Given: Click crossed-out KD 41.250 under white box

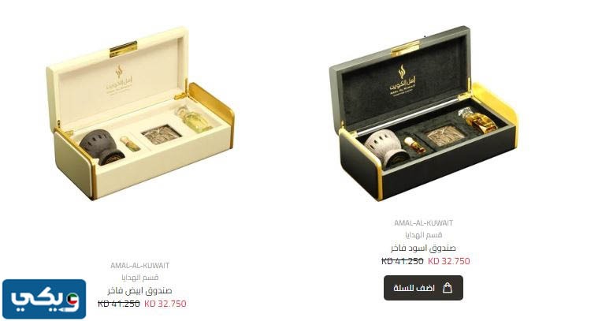Looking at the screenshot, I should 118,304.
